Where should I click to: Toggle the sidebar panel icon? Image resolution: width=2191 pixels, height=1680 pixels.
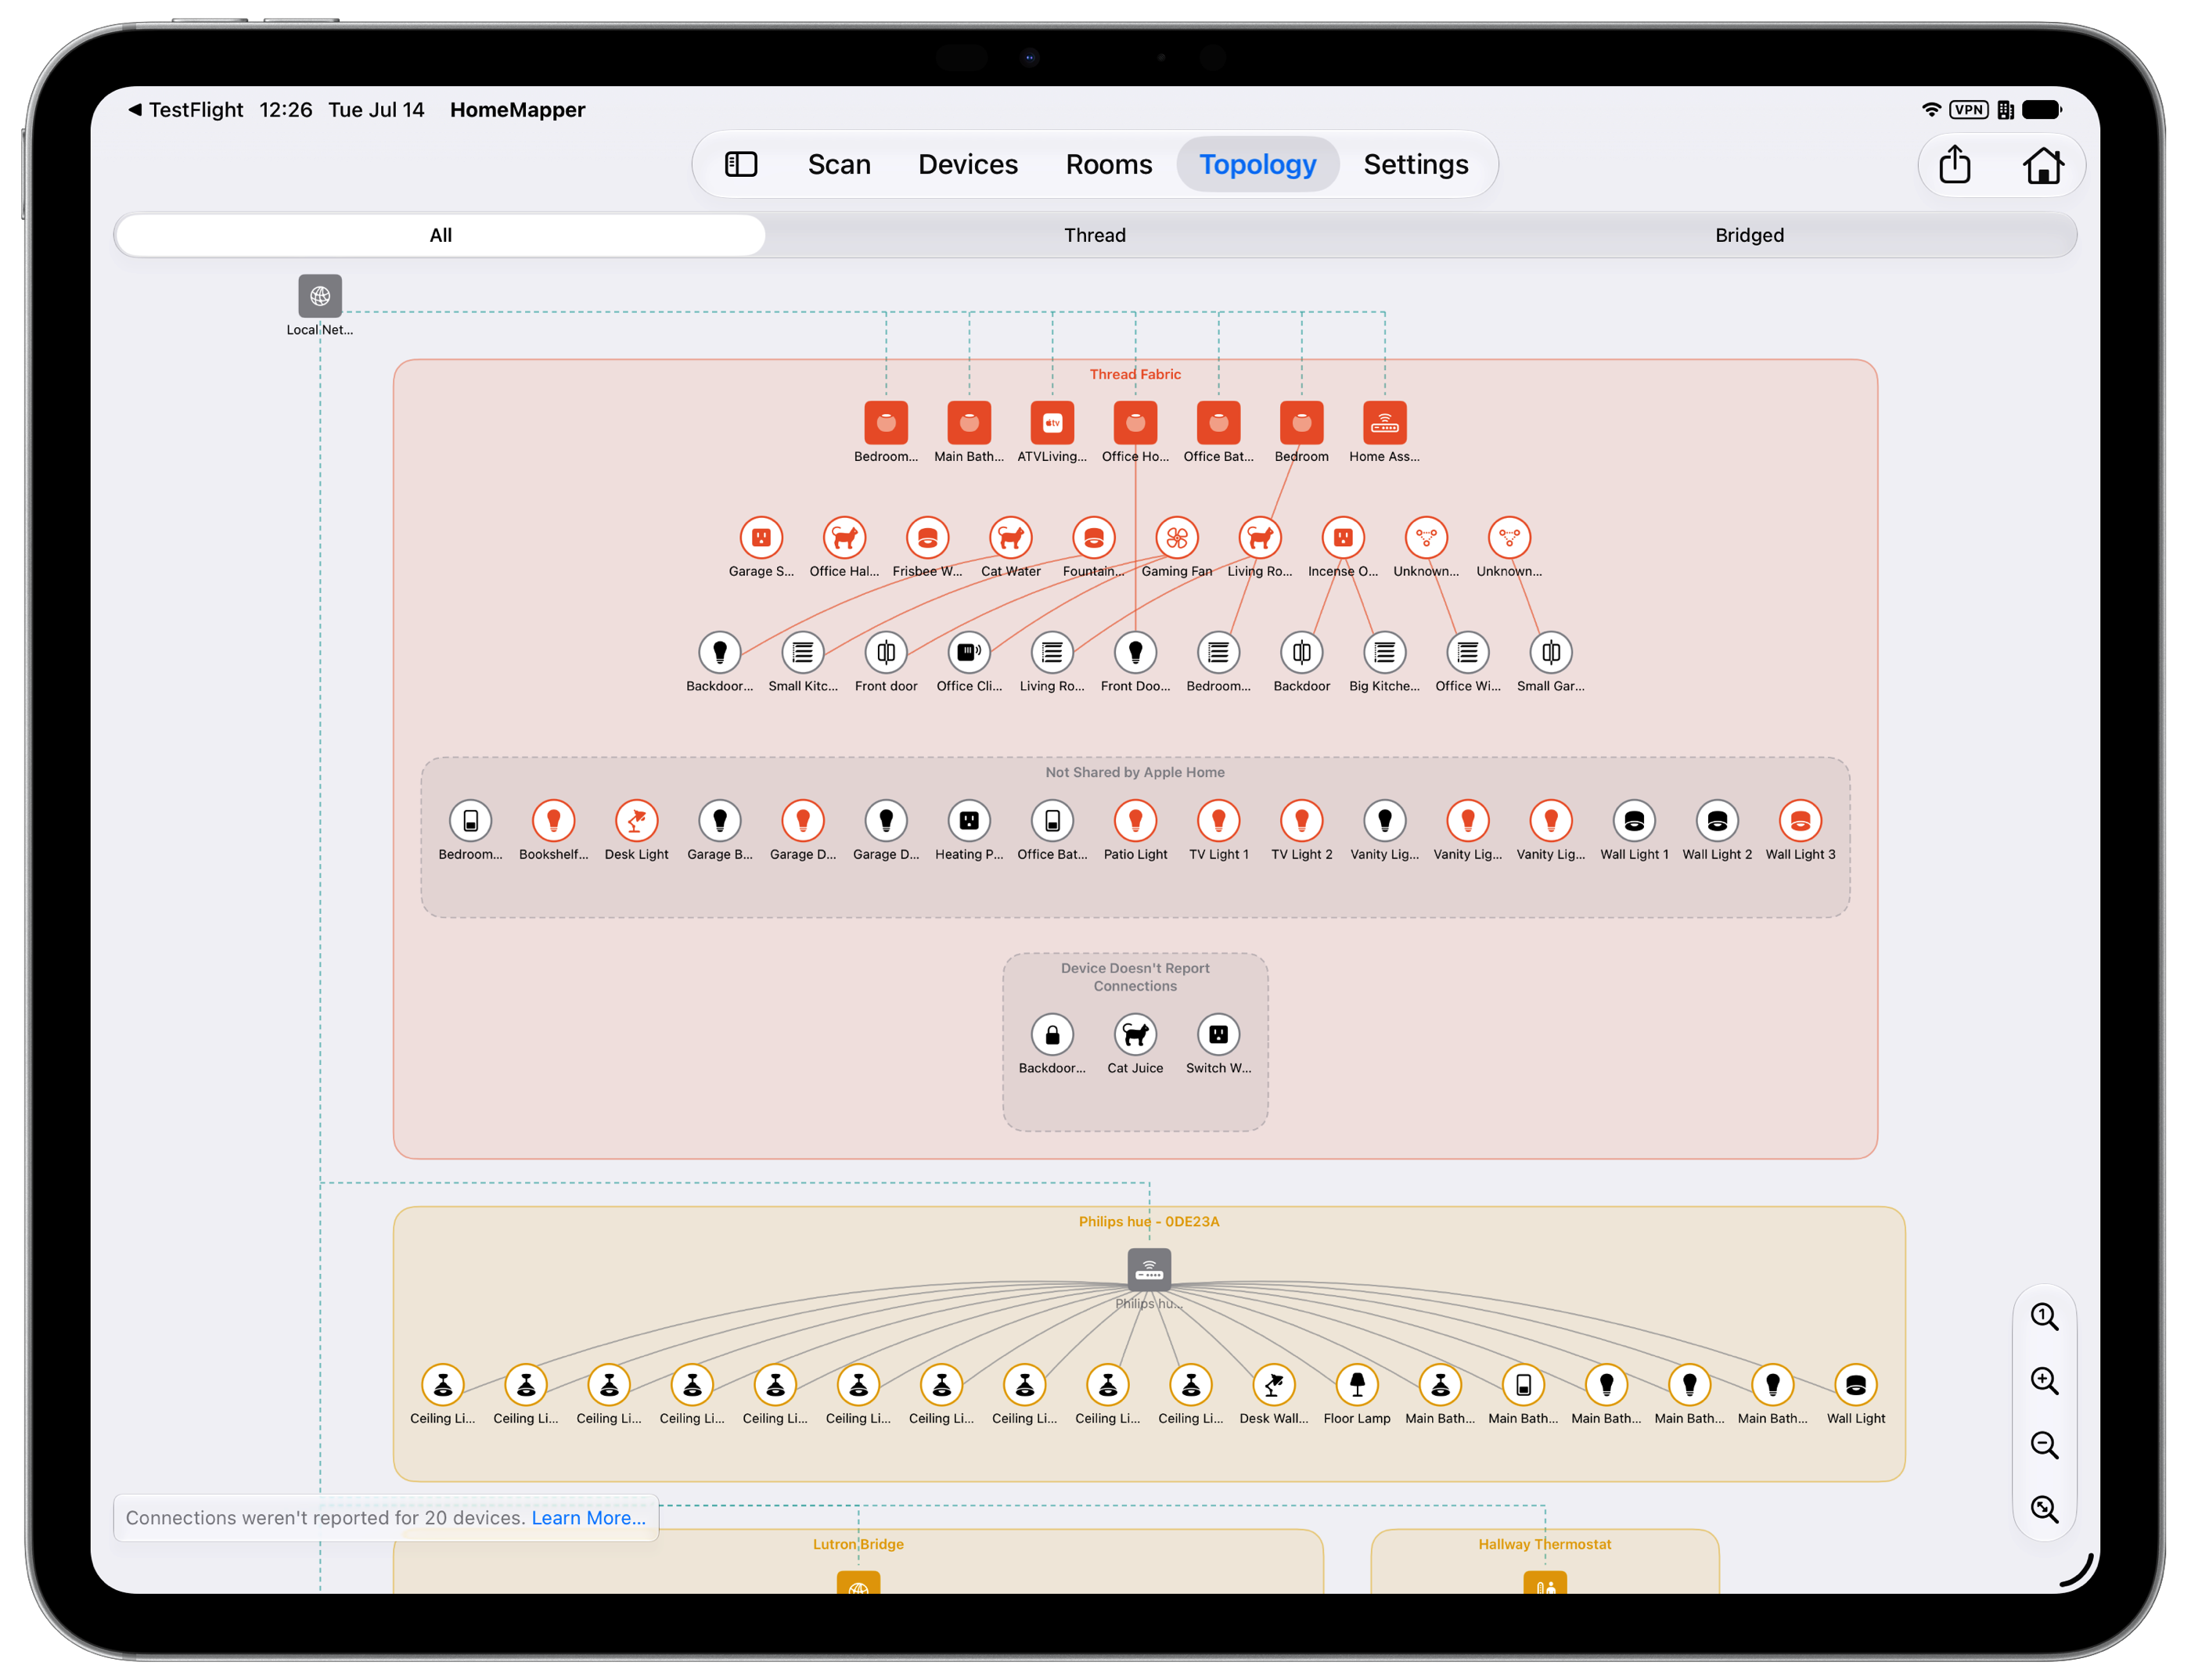(x=741, y=164)
